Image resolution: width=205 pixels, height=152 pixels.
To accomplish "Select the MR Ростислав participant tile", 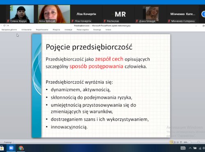I will pyautogui.click(x=118, y=14).
